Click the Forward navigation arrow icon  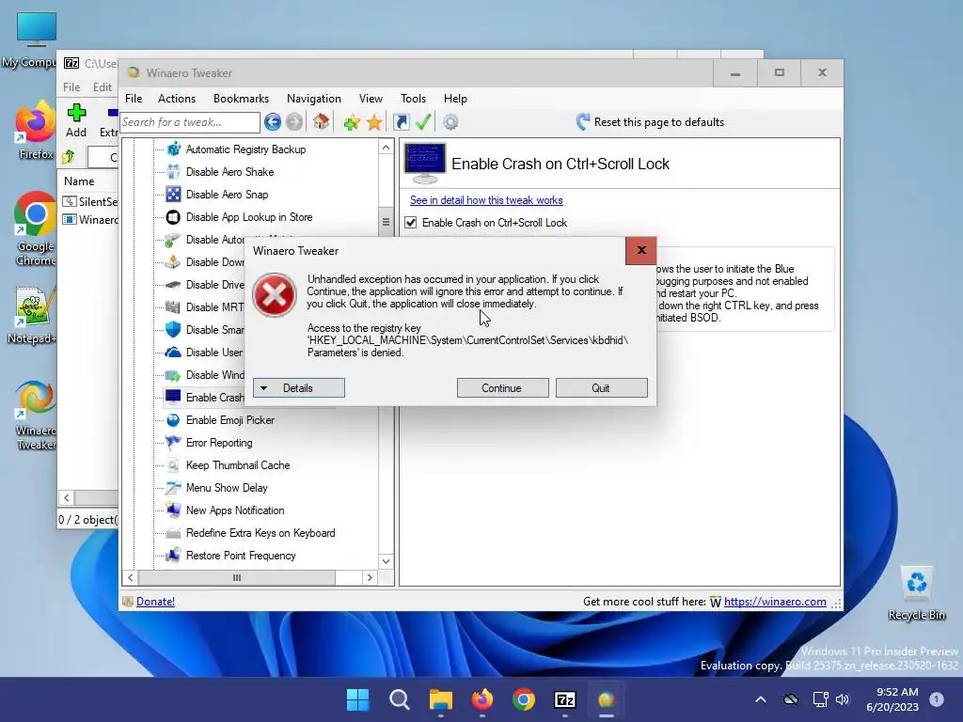[x=294, y=122]
